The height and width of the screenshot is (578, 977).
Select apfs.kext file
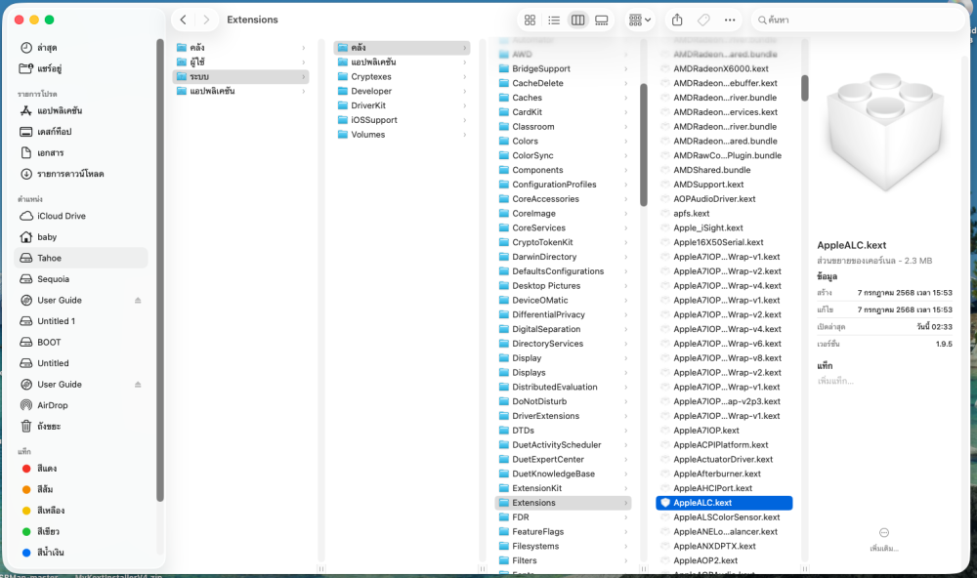click(724, 213)
